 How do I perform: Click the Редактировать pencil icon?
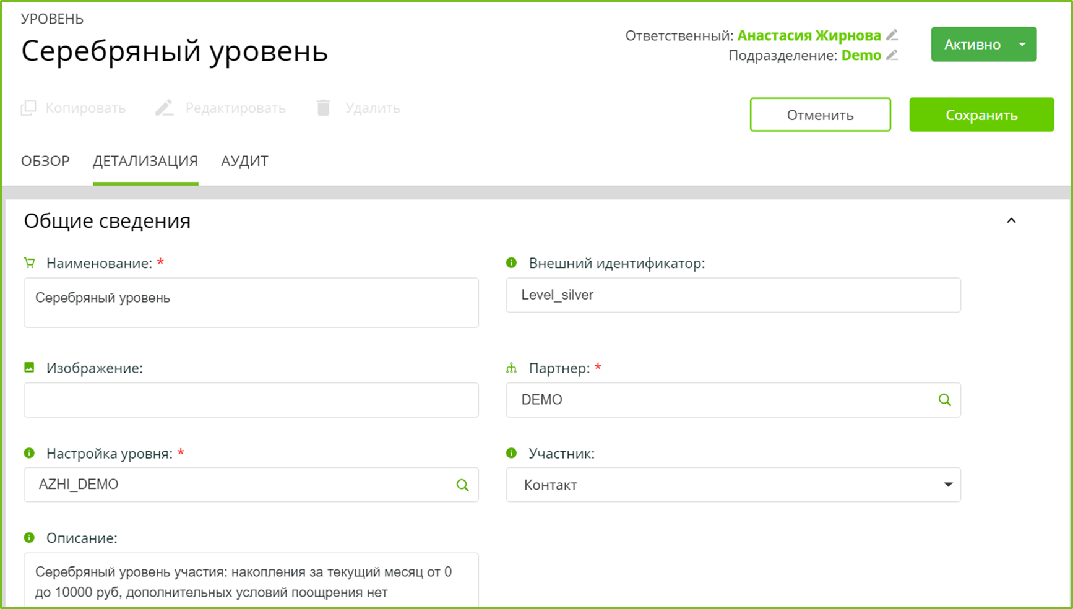[x=164, y=108]
